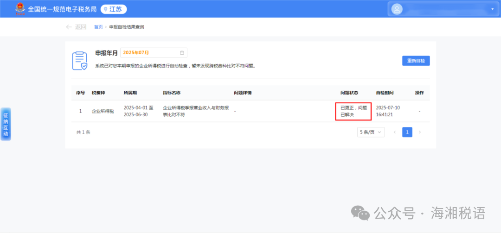Click the 问题状态 column header
This screenshot has width=501, height=233.
(349, 93)
